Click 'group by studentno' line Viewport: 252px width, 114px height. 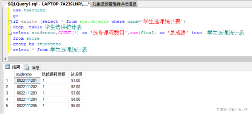click(37, 44)
